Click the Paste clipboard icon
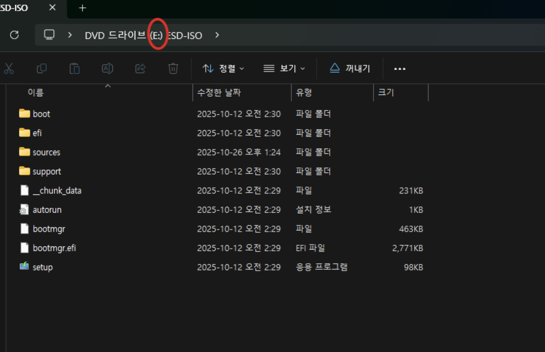Viewport: 545px width, 352px height. [x=75, y=69]
